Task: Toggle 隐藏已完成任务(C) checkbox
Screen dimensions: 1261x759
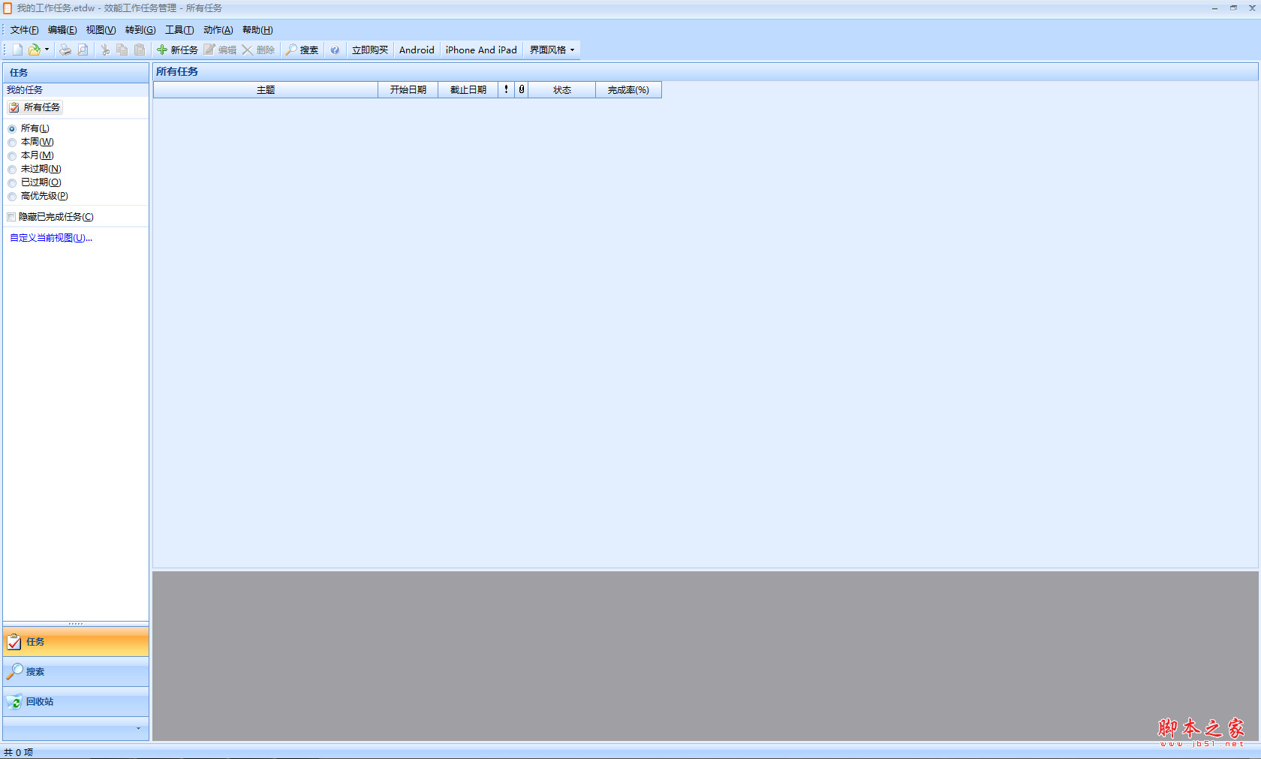Action: [x=11, y=217]
